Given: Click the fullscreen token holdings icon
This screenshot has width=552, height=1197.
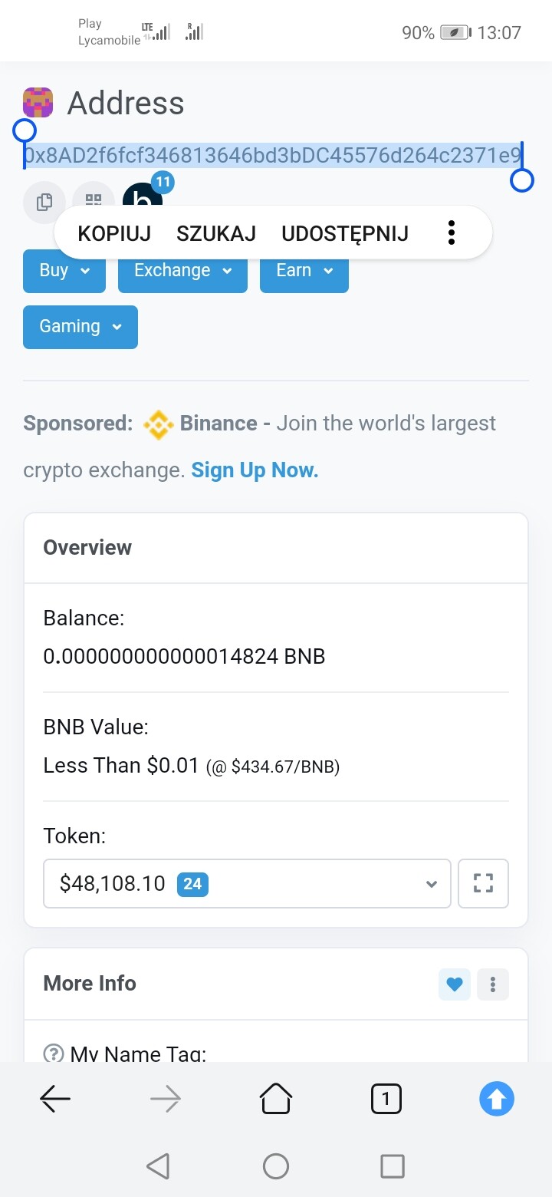Looking at the screenshot, I should pos(483,883).
